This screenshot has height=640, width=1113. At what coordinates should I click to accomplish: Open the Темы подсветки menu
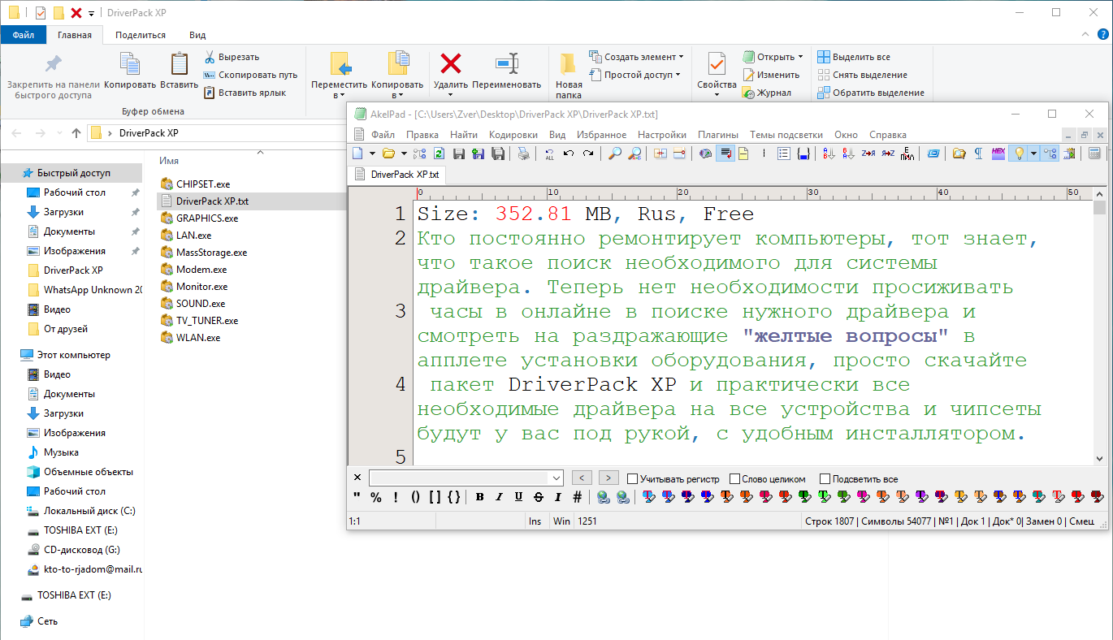786,135
